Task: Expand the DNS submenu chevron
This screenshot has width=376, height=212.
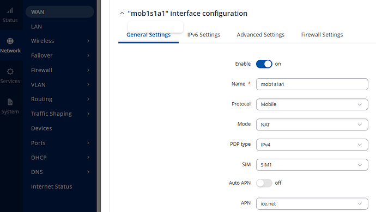Action: pyautogui.click(x=88, y=172)
